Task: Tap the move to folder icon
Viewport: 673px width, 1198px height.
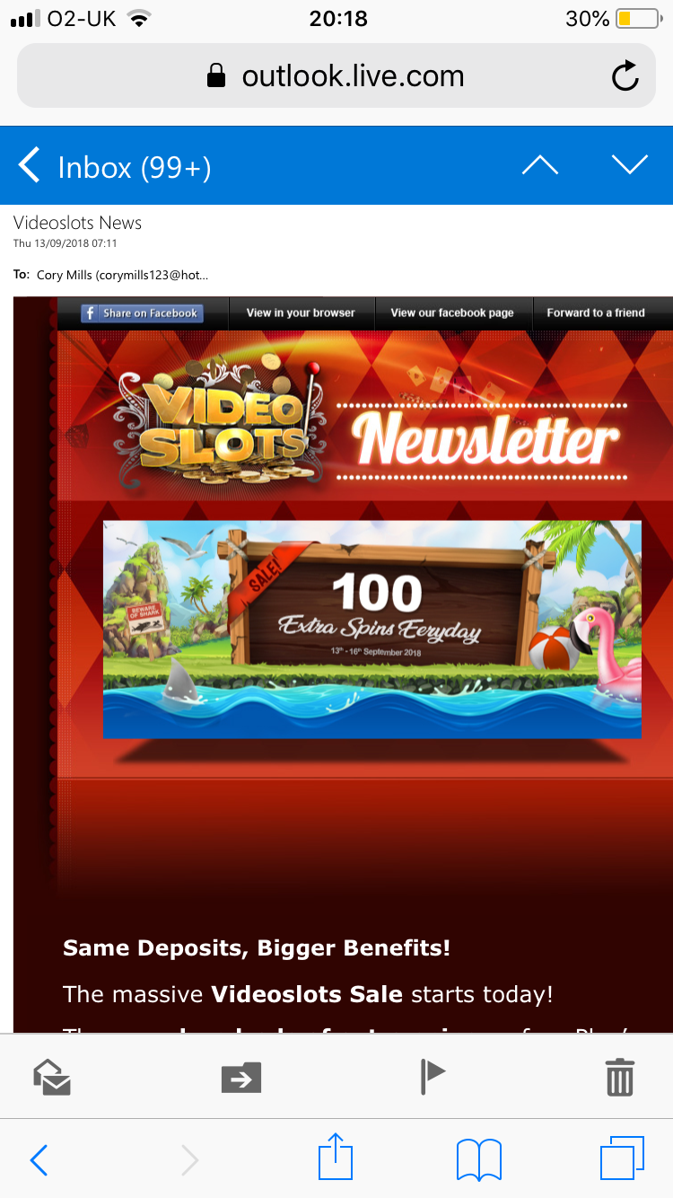Action: point(241,1077)
